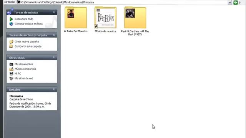The width and height of the screenshot is (246, 138).
Task: Click the green play icon beside Reproducir todo
Action: tap(11, 19)
